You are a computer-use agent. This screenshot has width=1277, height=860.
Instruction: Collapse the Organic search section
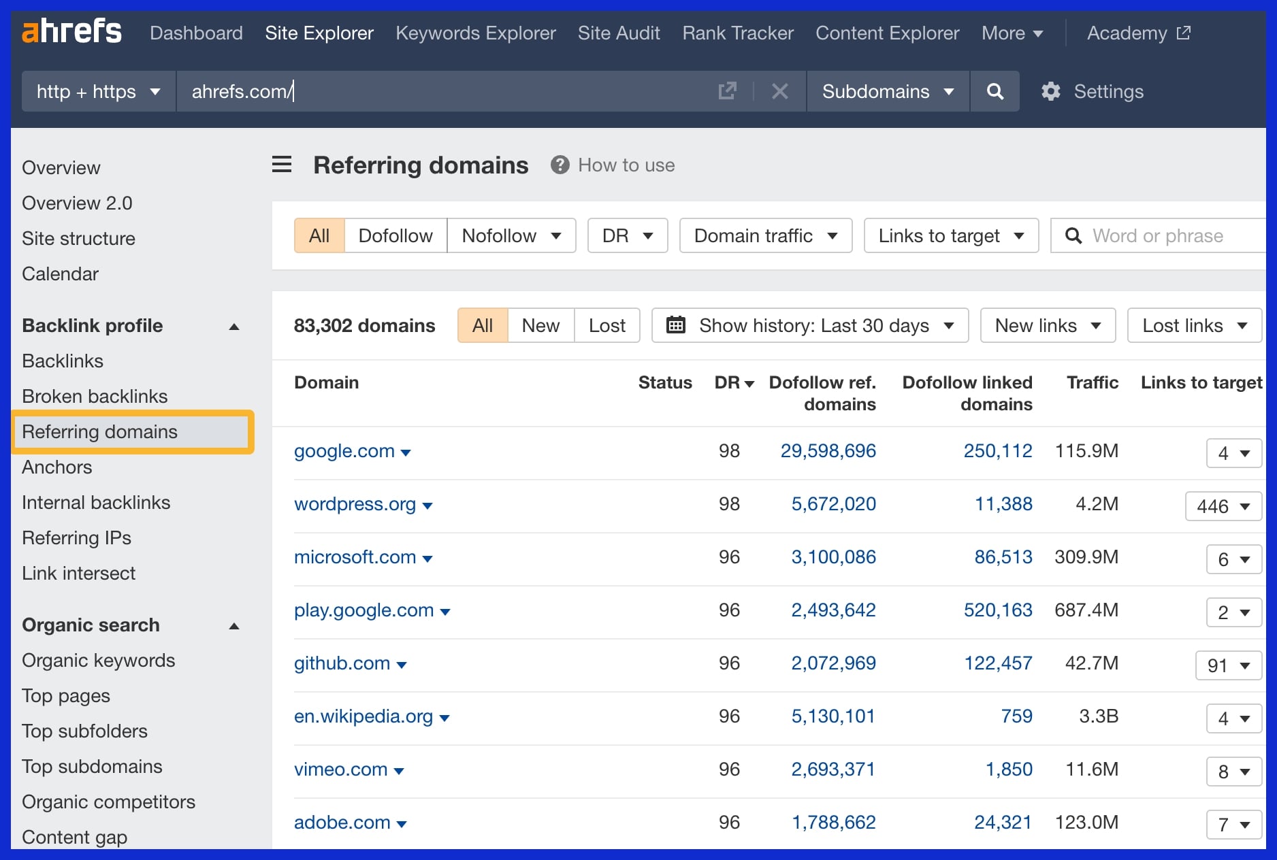click(234, 625)
